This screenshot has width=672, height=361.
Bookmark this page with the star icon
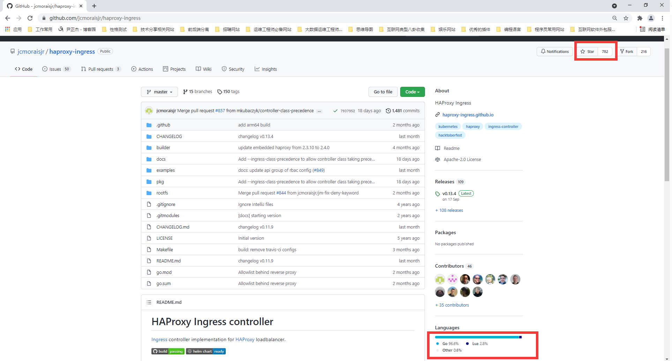tap(626, 18)
